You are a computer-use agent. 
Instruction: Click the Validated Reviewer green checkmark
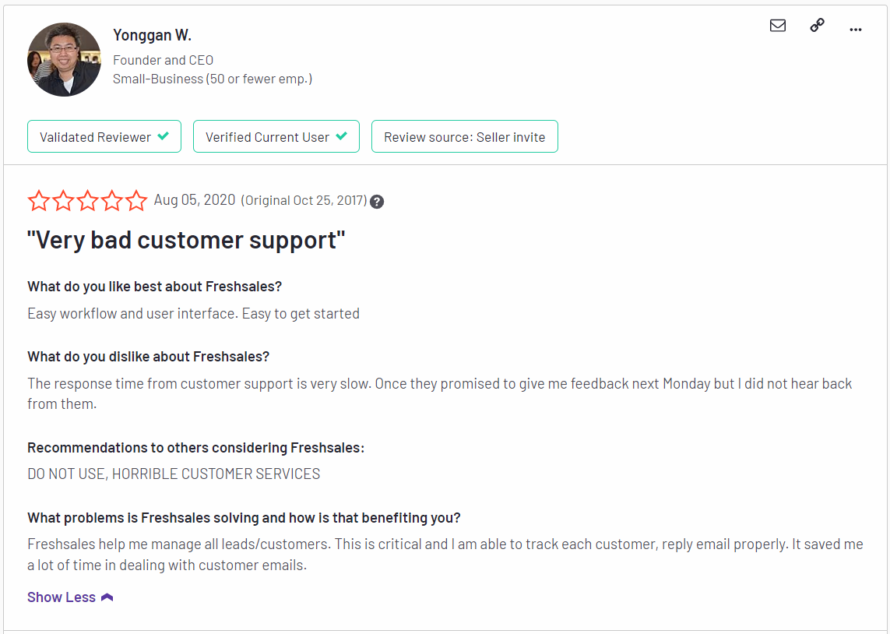[163, 136]
